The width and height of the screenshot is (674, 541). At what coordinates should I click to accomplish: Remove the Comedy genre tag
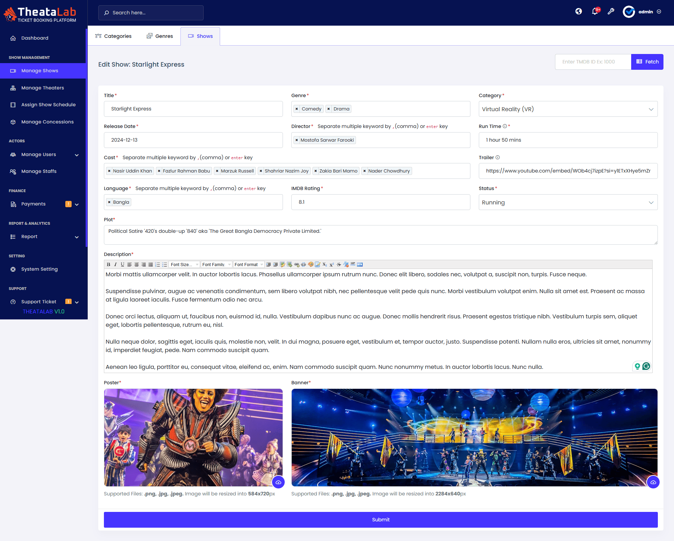pyautogui.click(x=297, y=109)
